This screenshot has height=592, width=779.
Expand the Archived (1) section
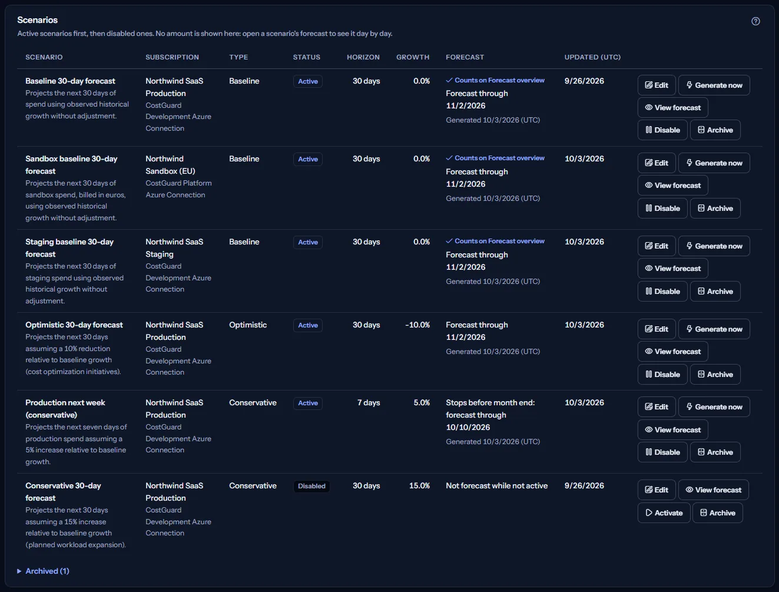43,571
